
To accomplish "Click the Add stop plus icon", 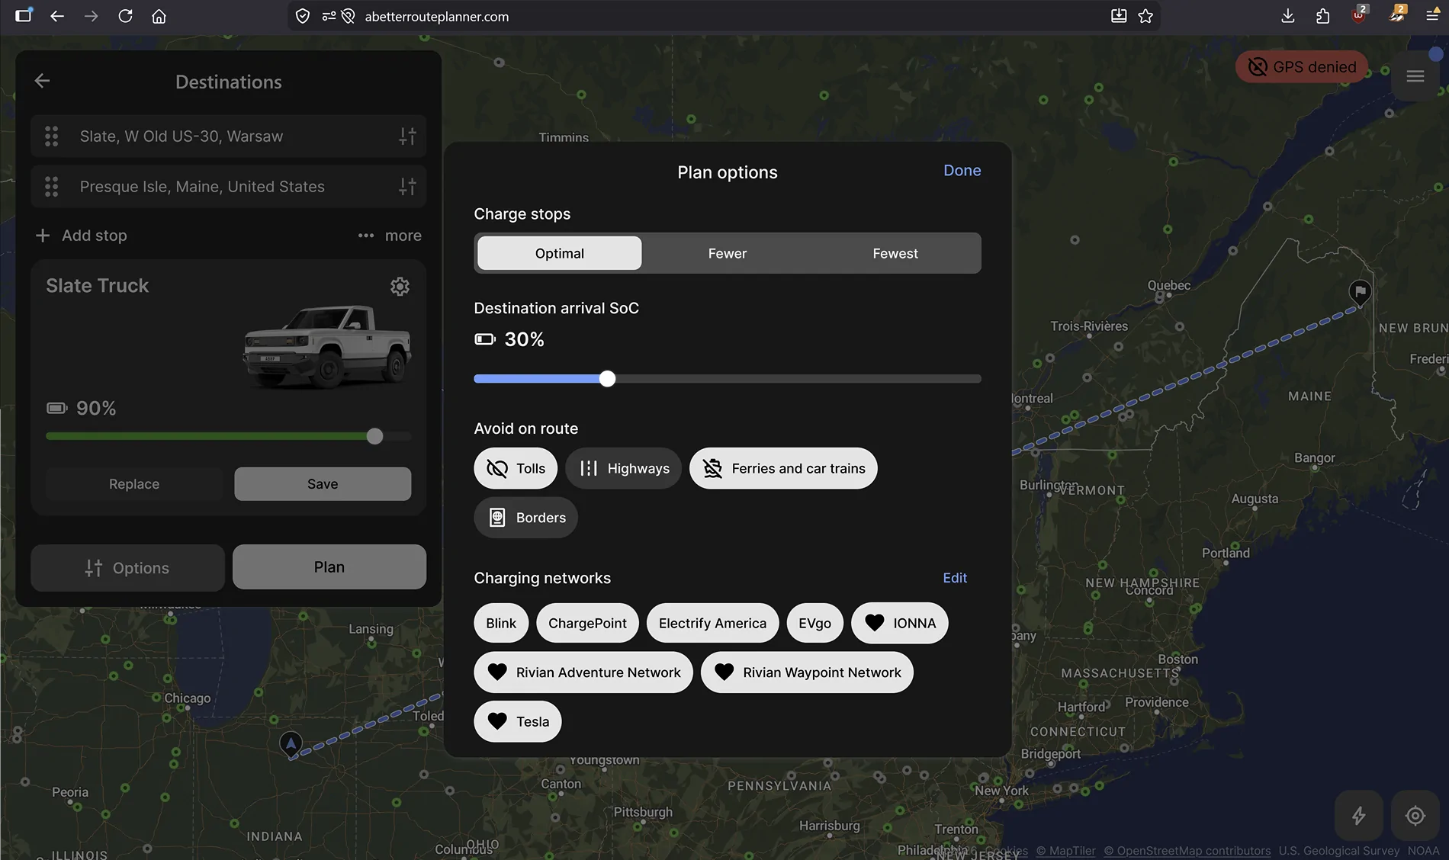I will (43, 236).
